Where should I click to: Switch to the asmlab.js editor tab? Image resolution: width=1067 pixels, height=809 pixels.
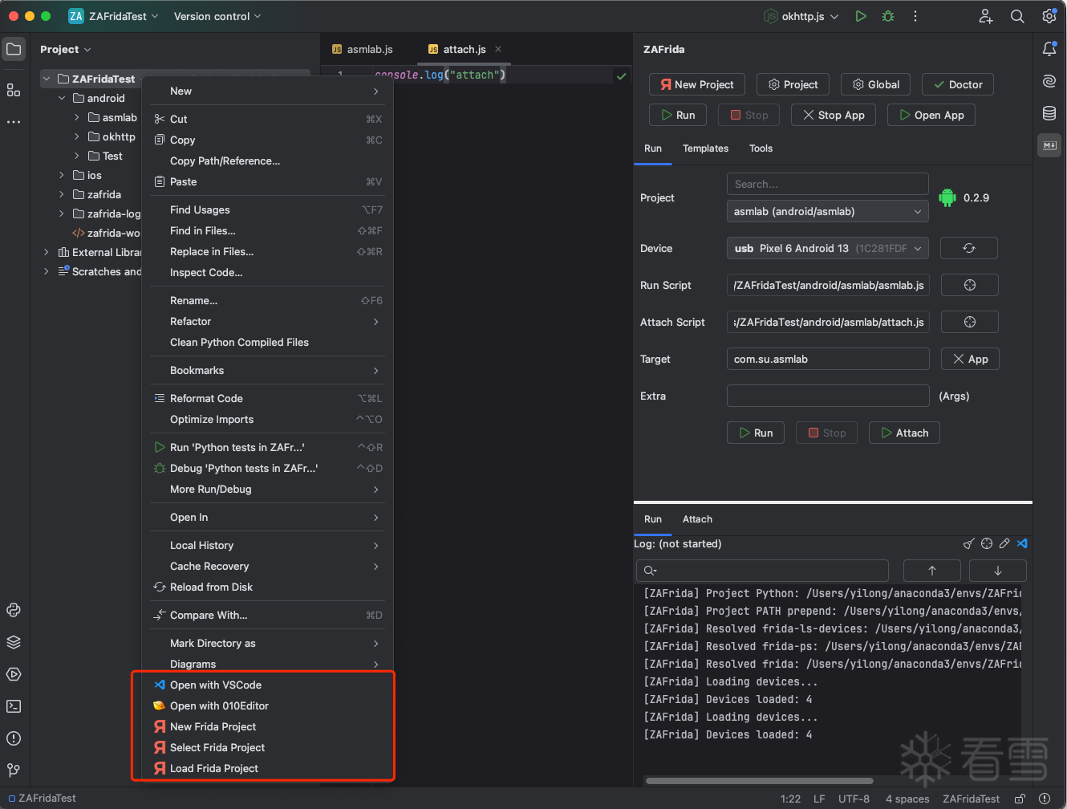(362, 49)
